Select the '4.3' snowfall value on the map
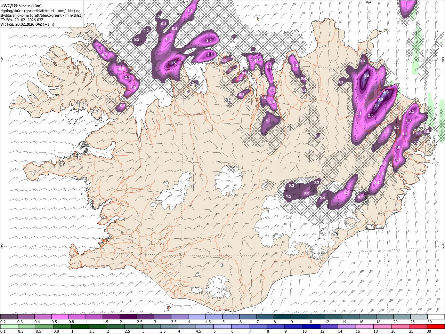 pyautogui.click(x=386, y=93)
